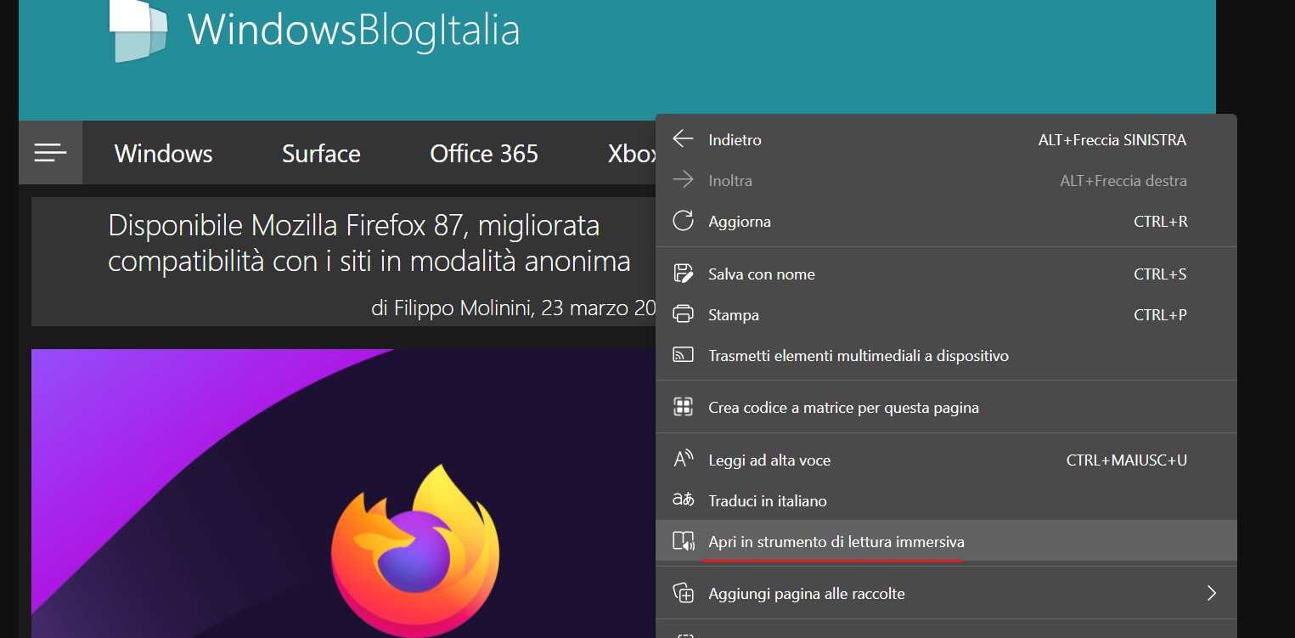Screen dimensions: 1295x638
Task: Choose Salva con nome from the menu
Action: pos(946,274)
